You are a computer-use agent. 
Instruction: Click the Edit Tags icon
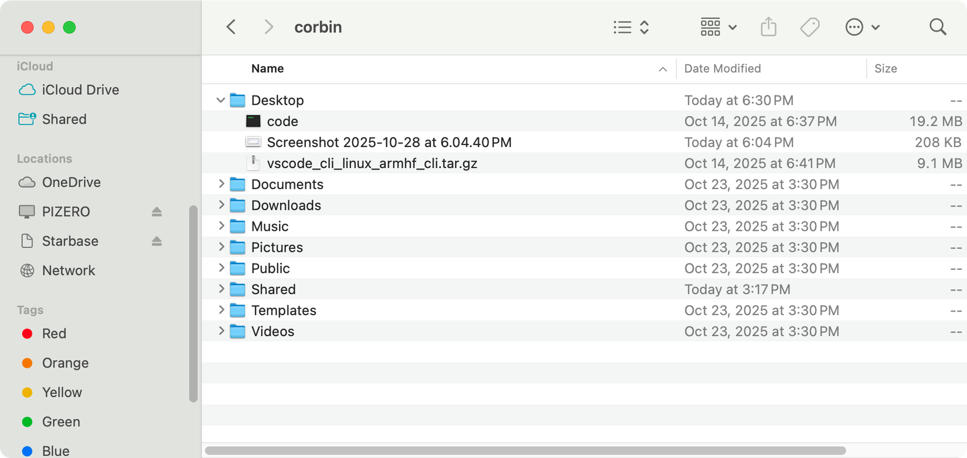(809, 27)
